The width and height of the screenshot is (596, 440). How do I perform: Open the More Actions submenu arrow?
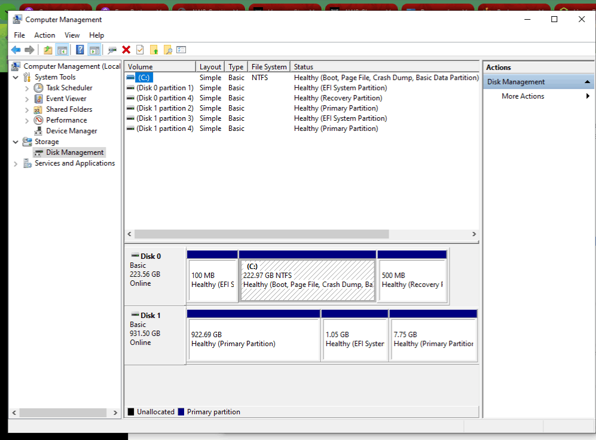tap(588, 96)
